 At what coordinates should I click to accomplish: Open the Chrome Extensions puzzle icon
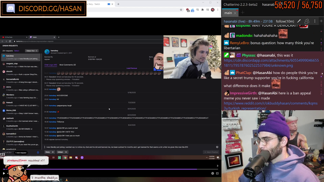[202, 10]
